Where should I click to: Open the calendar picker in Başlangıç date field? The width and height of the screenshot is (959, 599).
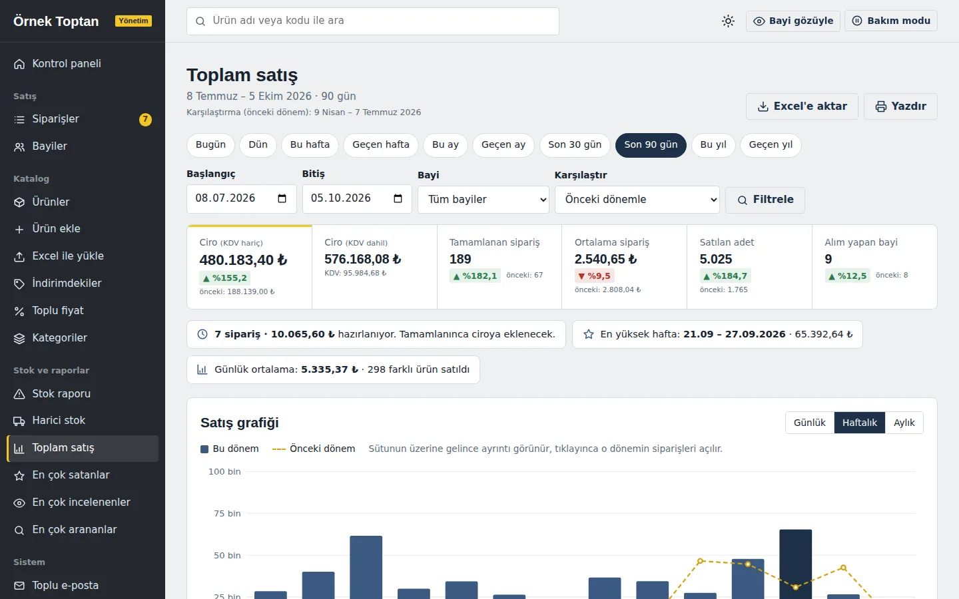282,198
